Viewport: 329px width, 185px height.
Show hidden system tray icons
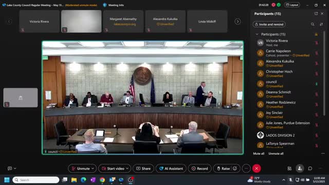283,180
